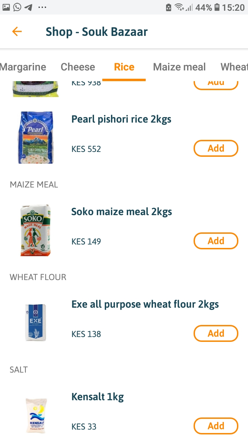Add Exe wheat flour to cart
Screen dimensions: 248x442
coord(216,334)
